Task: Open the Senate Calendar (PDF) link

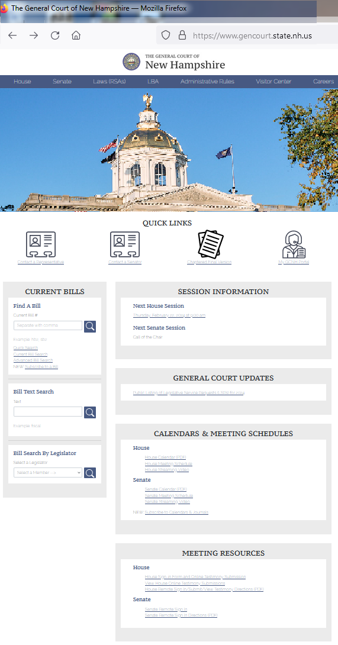Action: pyautogui.click(x=166, y=489)
